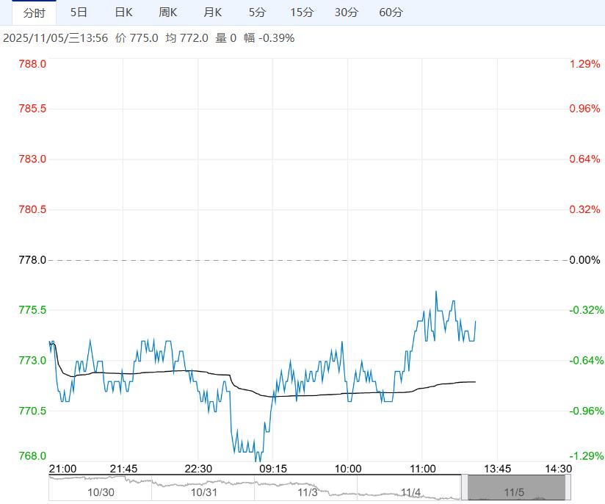Click the right handle of the range selector
Screen dimensions: 605x504
568,488
